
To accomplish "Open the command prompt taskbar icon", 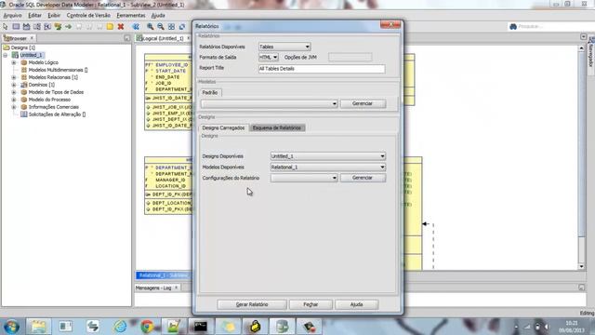I will (x=201, y=327).
